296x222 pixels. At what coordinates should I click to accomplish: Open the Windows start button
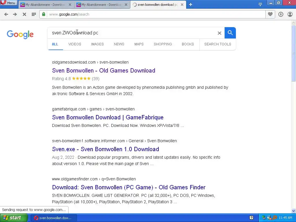pos(14,218)
